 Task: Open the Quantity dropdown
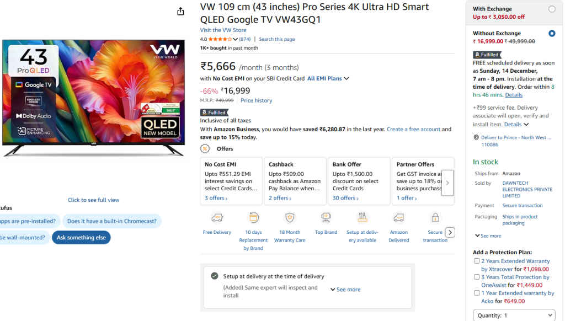[514, 315]
